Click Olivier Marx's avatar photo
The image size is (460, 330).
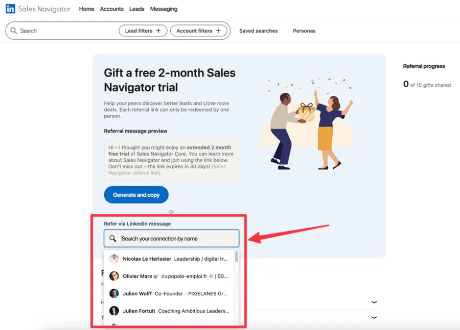pos(114,276)
